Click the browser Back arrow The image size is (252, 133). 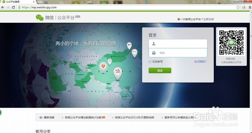pos(3,7)
